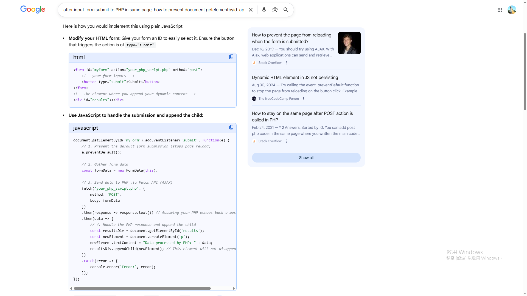Open 'How to stay on the same page' link

[302, 116]
